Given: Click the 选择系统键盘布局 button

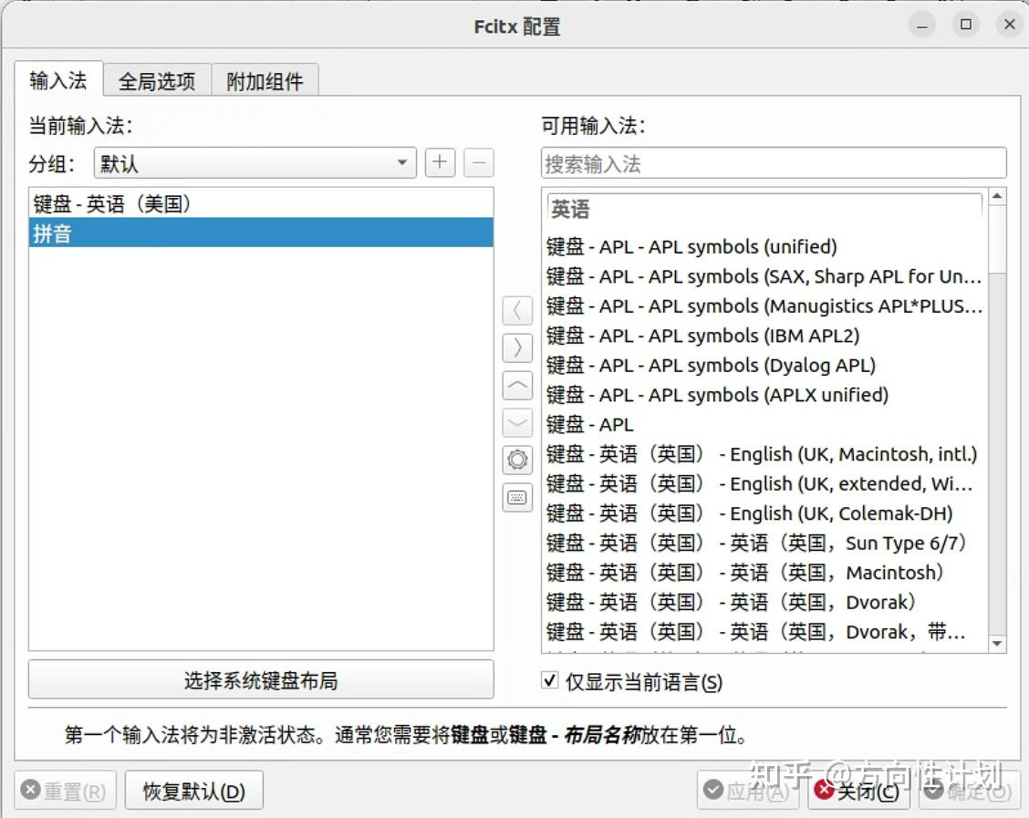Looking at the screenshot, I should [260, 679].
